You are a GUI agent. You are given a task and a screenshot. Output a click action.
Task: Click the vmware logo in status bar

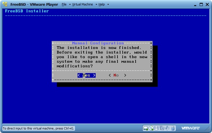[x=190, y=128]
